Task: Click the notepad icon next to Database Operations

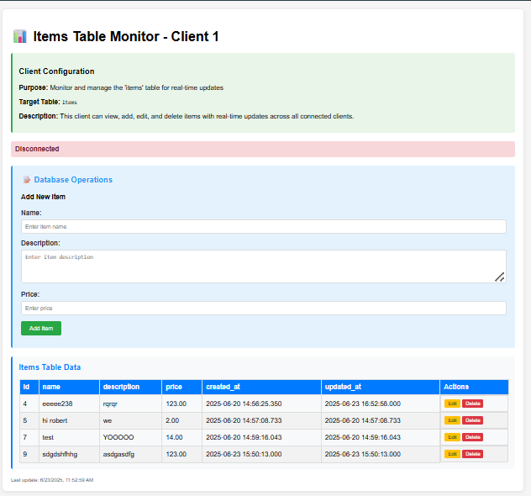Action: coord(26,180)
